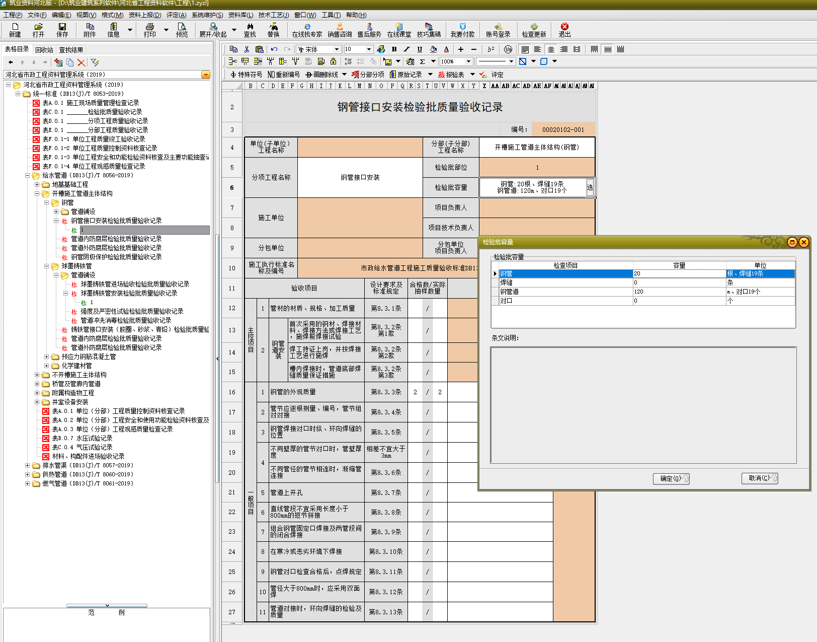Open 预览 print preview
This screenshot has width=817, height=642.
[182, 30]
